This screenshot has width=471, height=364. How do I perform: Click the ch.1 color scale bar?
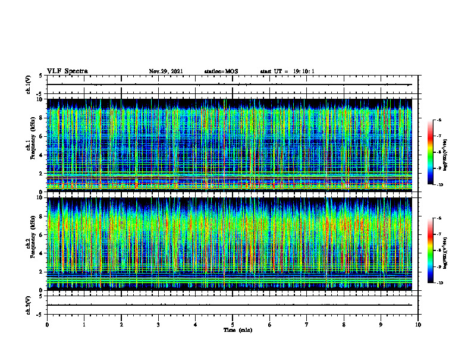coord(430,152)
